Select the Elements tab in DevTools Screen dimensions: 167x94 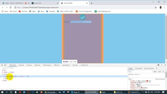click(x=13, y=65)
